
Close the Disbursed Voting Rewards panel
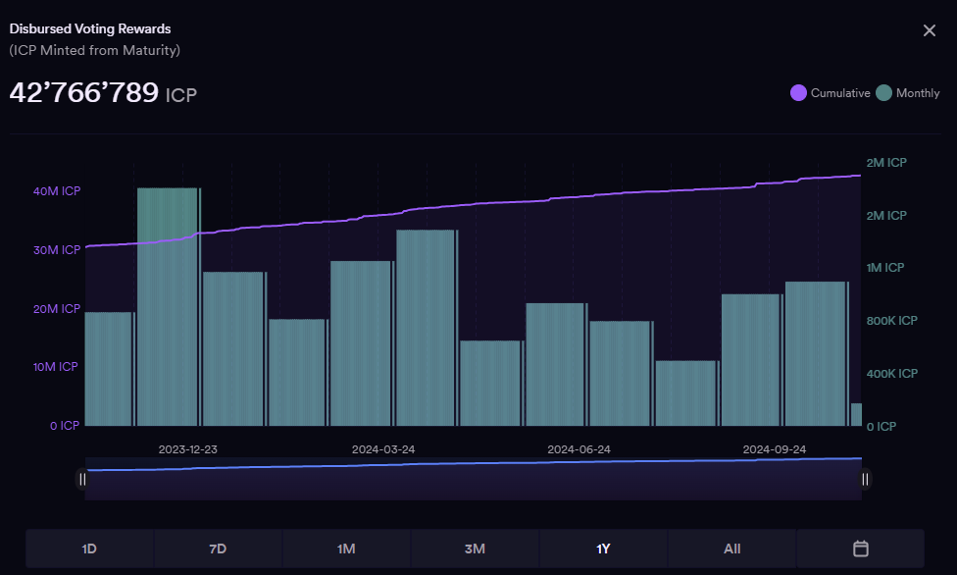tap(930, 30)
